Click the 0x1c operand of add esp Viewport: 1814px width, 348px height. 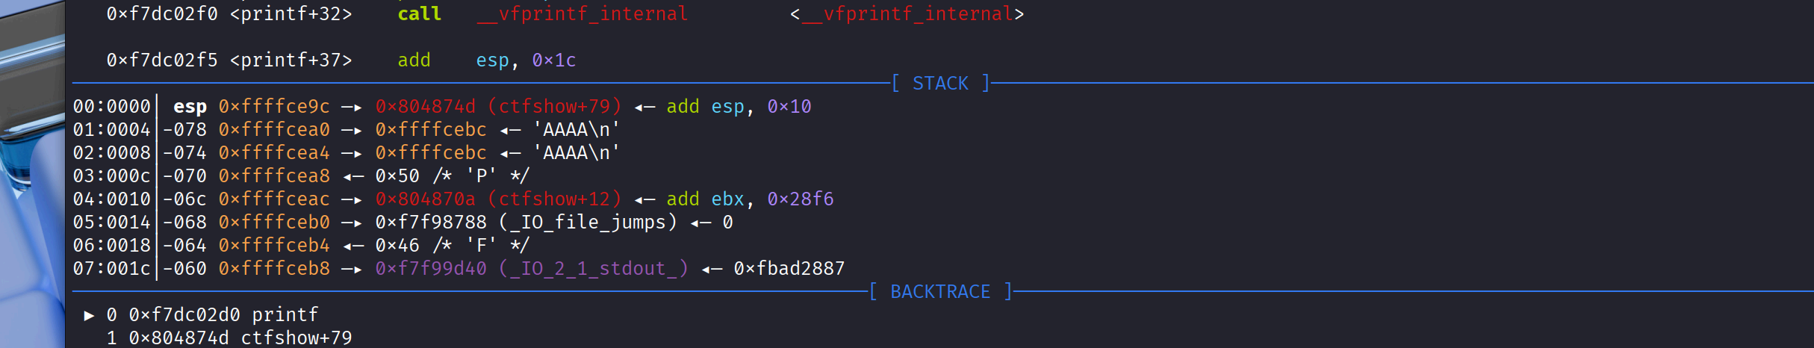point(553,60)
